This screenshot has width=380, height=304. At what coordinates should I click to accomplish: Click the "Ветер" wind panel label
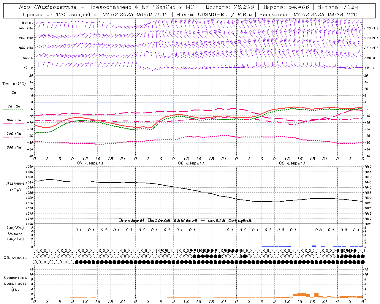pyautogui.click(x=27, y=23)
